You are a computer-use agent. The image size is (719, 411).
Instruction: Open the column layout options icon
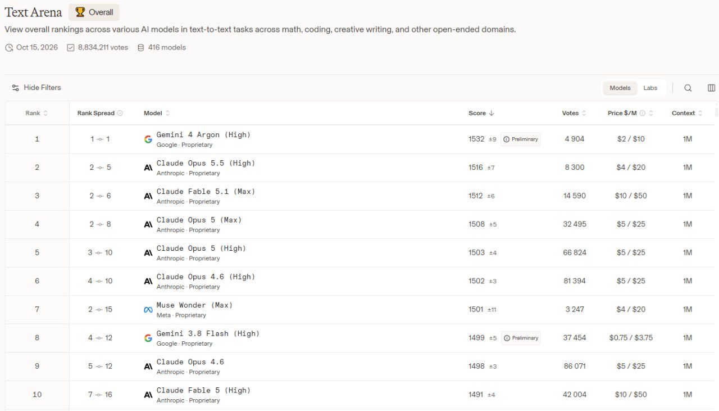pyautogui.click(x=711, y=88)
